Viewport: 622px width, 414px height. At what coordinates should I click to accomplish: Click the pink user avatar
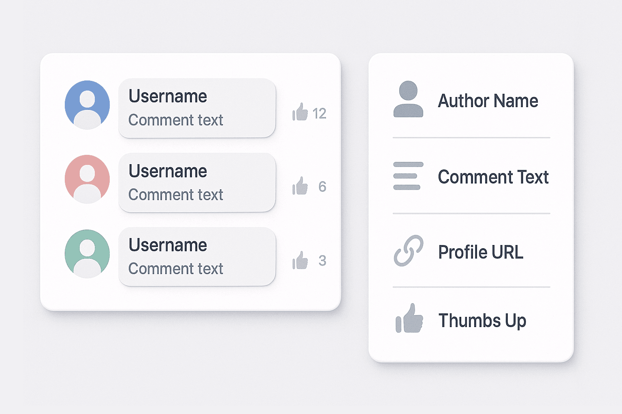(x=87, y=179)
